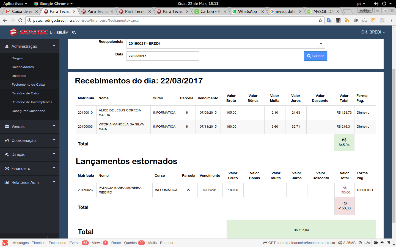Click the browser address bar URL
Viewport: 396px width, 247px height.
tap(86, 20)
